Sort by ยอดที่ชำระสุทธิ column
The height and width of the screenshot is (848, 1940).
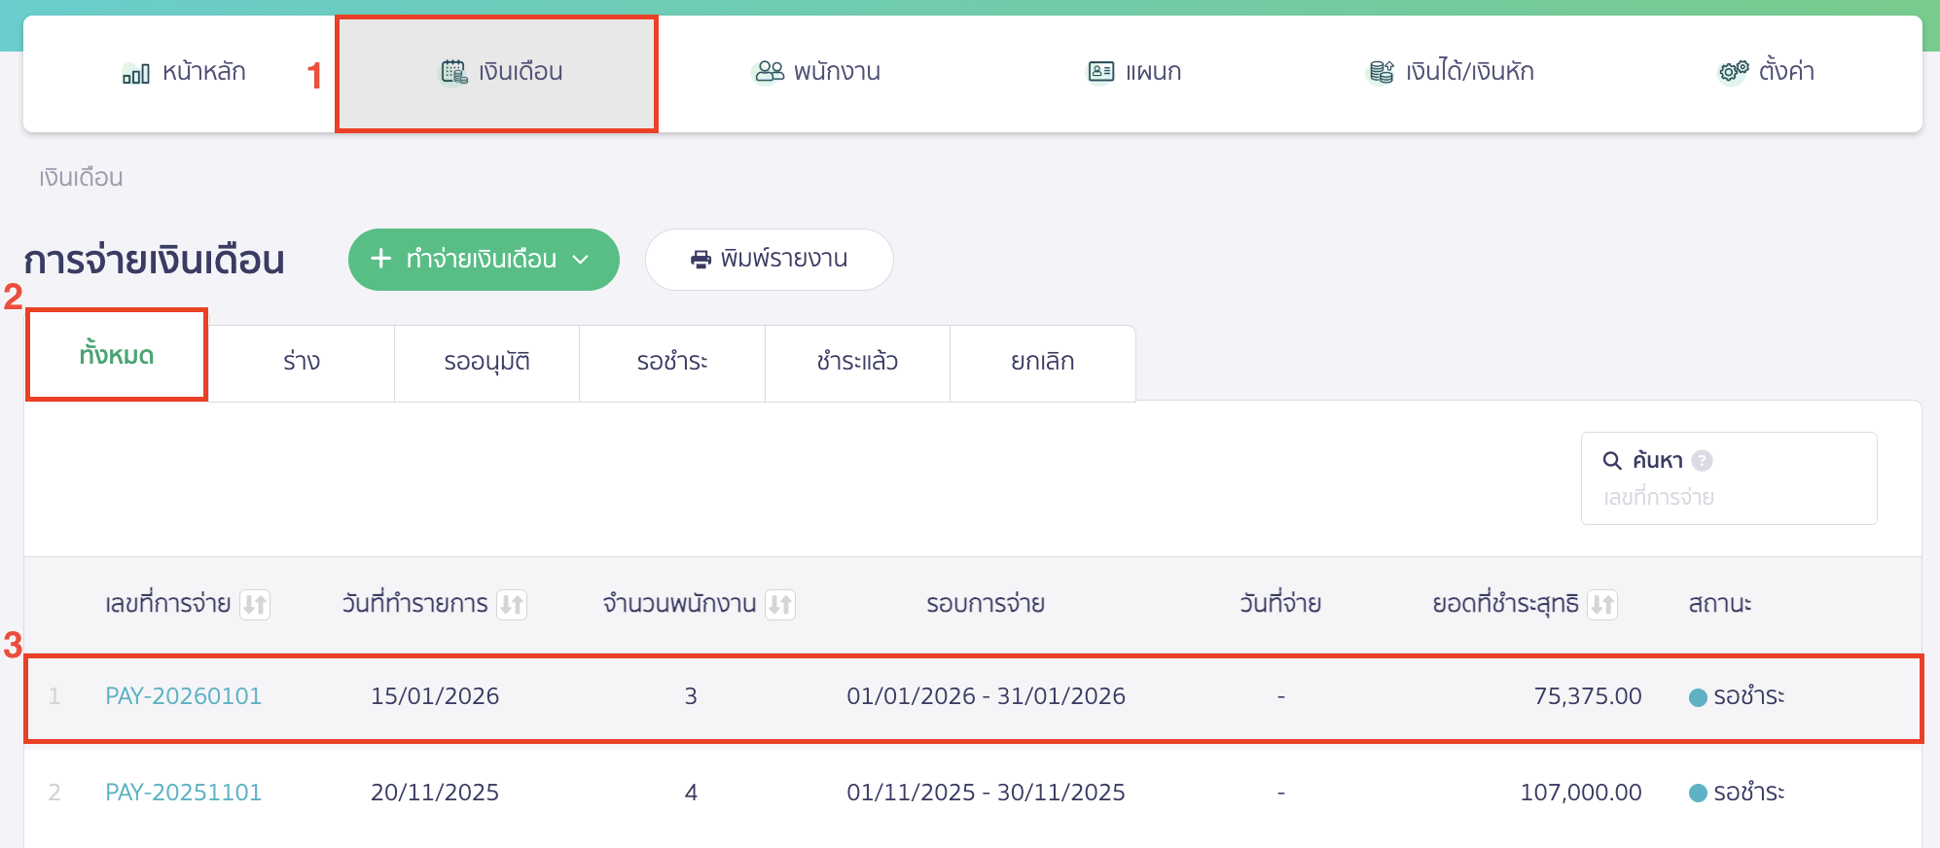[1602, 605]
